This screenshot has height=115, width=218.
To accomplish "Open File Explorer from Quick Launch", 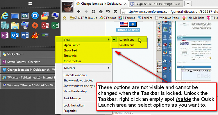I will [x=15, y=25].
